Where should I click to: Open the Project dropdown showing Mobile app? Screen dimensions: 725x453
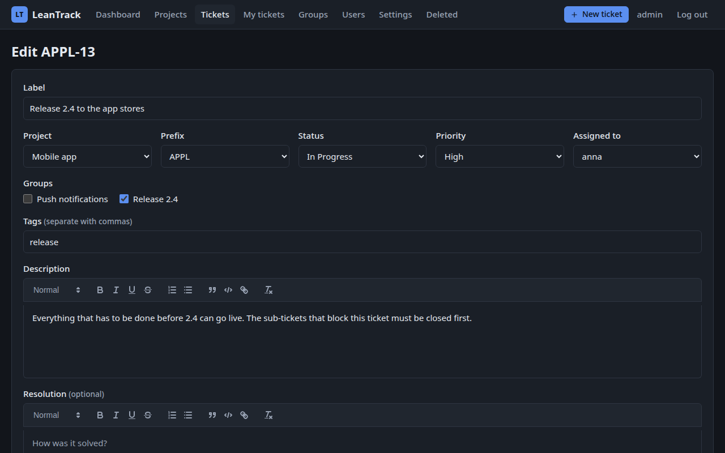click(87, 156)
